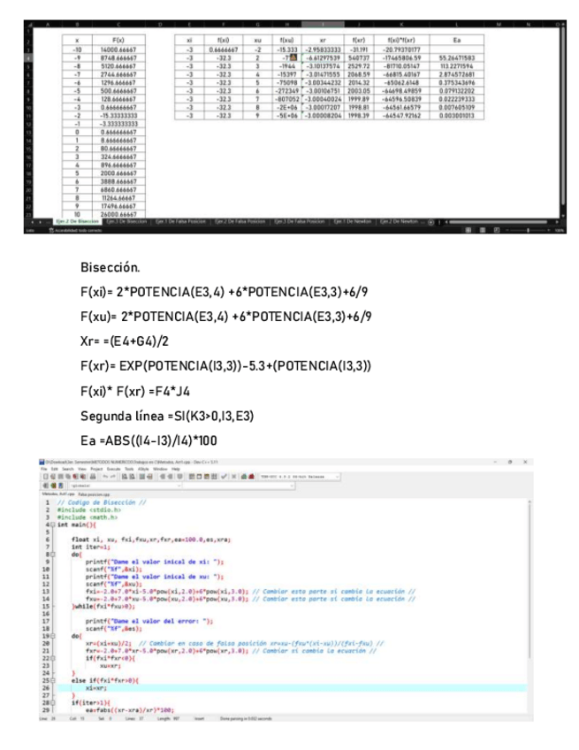Select the Ejer.2 De Falsa Posicion sheet tab
Image resolution: width=579 pixels, height=750 pixels.
pyautogui.click(x=240, y=222)
